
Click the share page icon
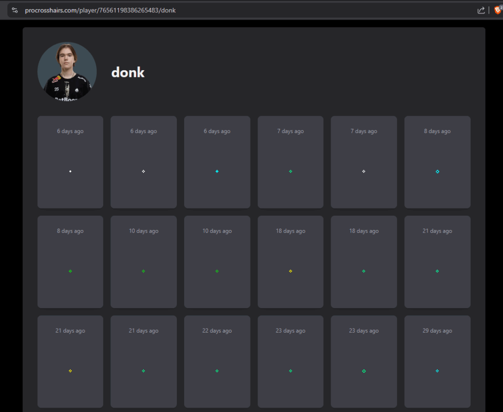(x=481, y=10)
